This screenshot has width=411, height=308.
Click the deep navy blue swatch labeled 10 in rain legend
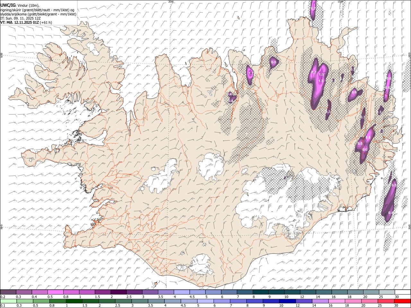click(287, 301)
